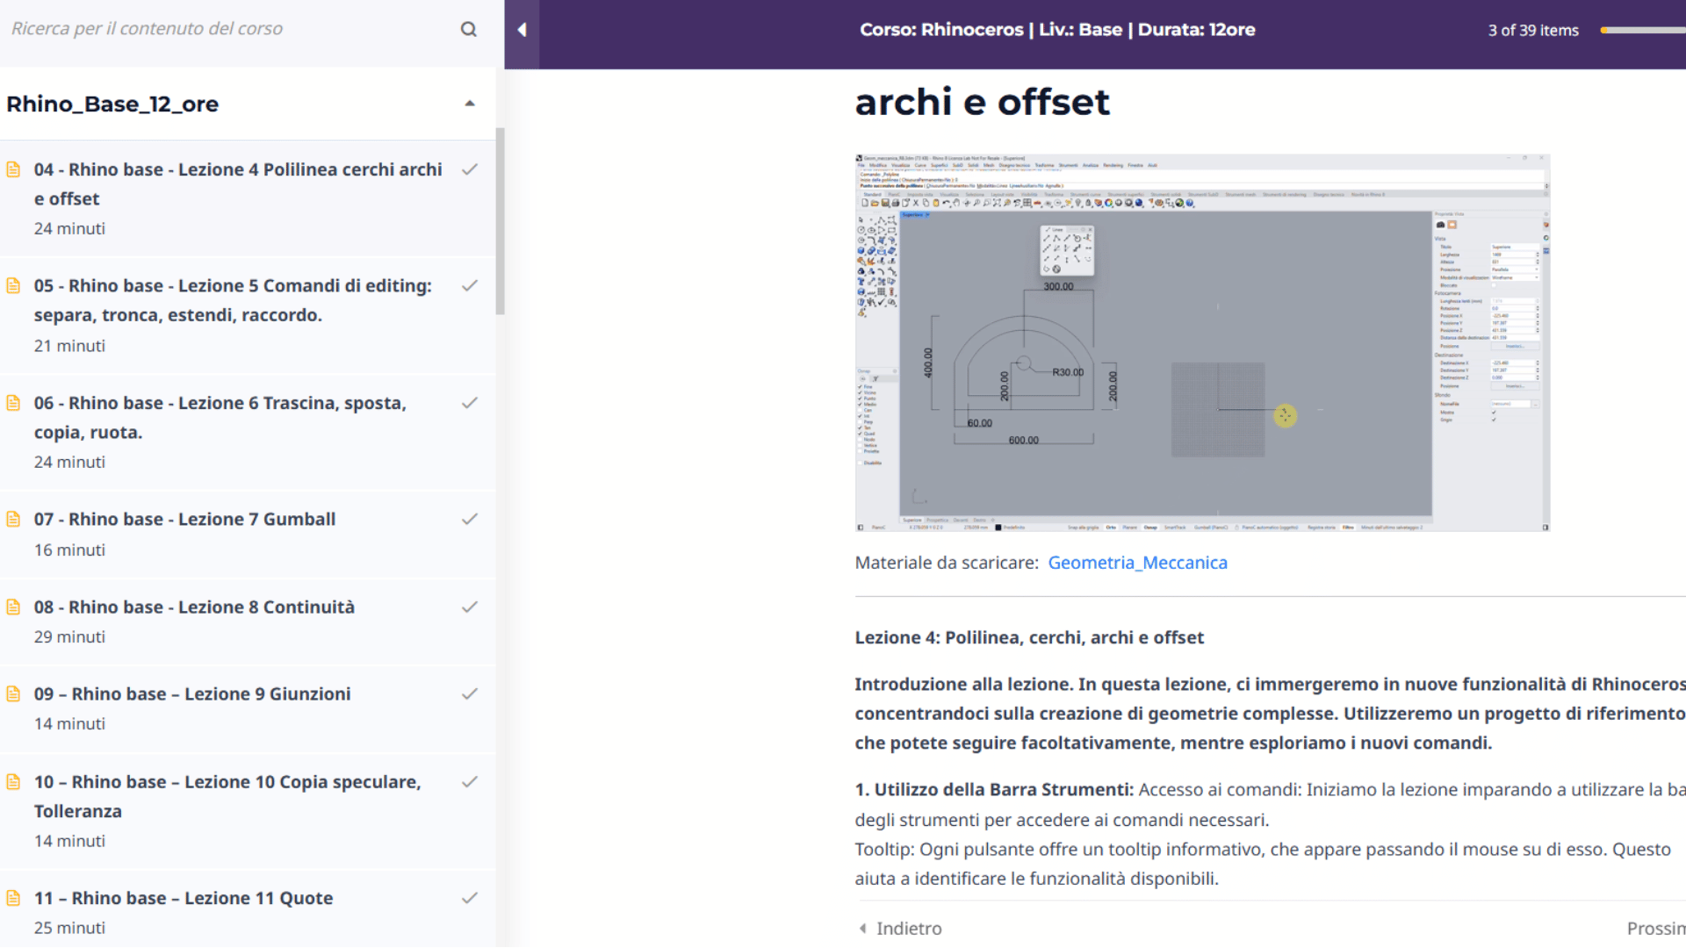This screenshot has height=948, width=1686.
Task: Click the document icon for lesson 09
Action: (x=13, y=693)
